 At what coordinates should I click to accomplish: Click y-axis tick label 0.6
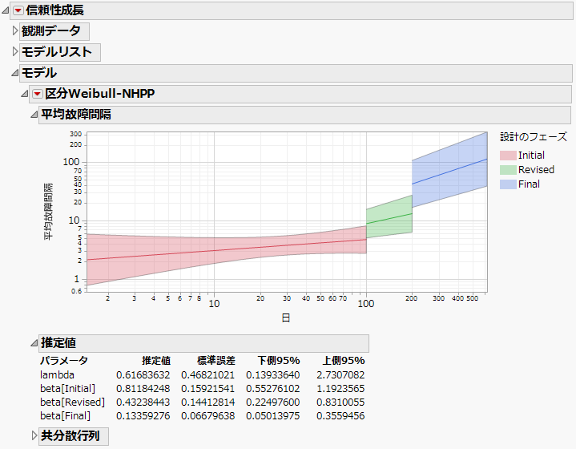point(76,291)
